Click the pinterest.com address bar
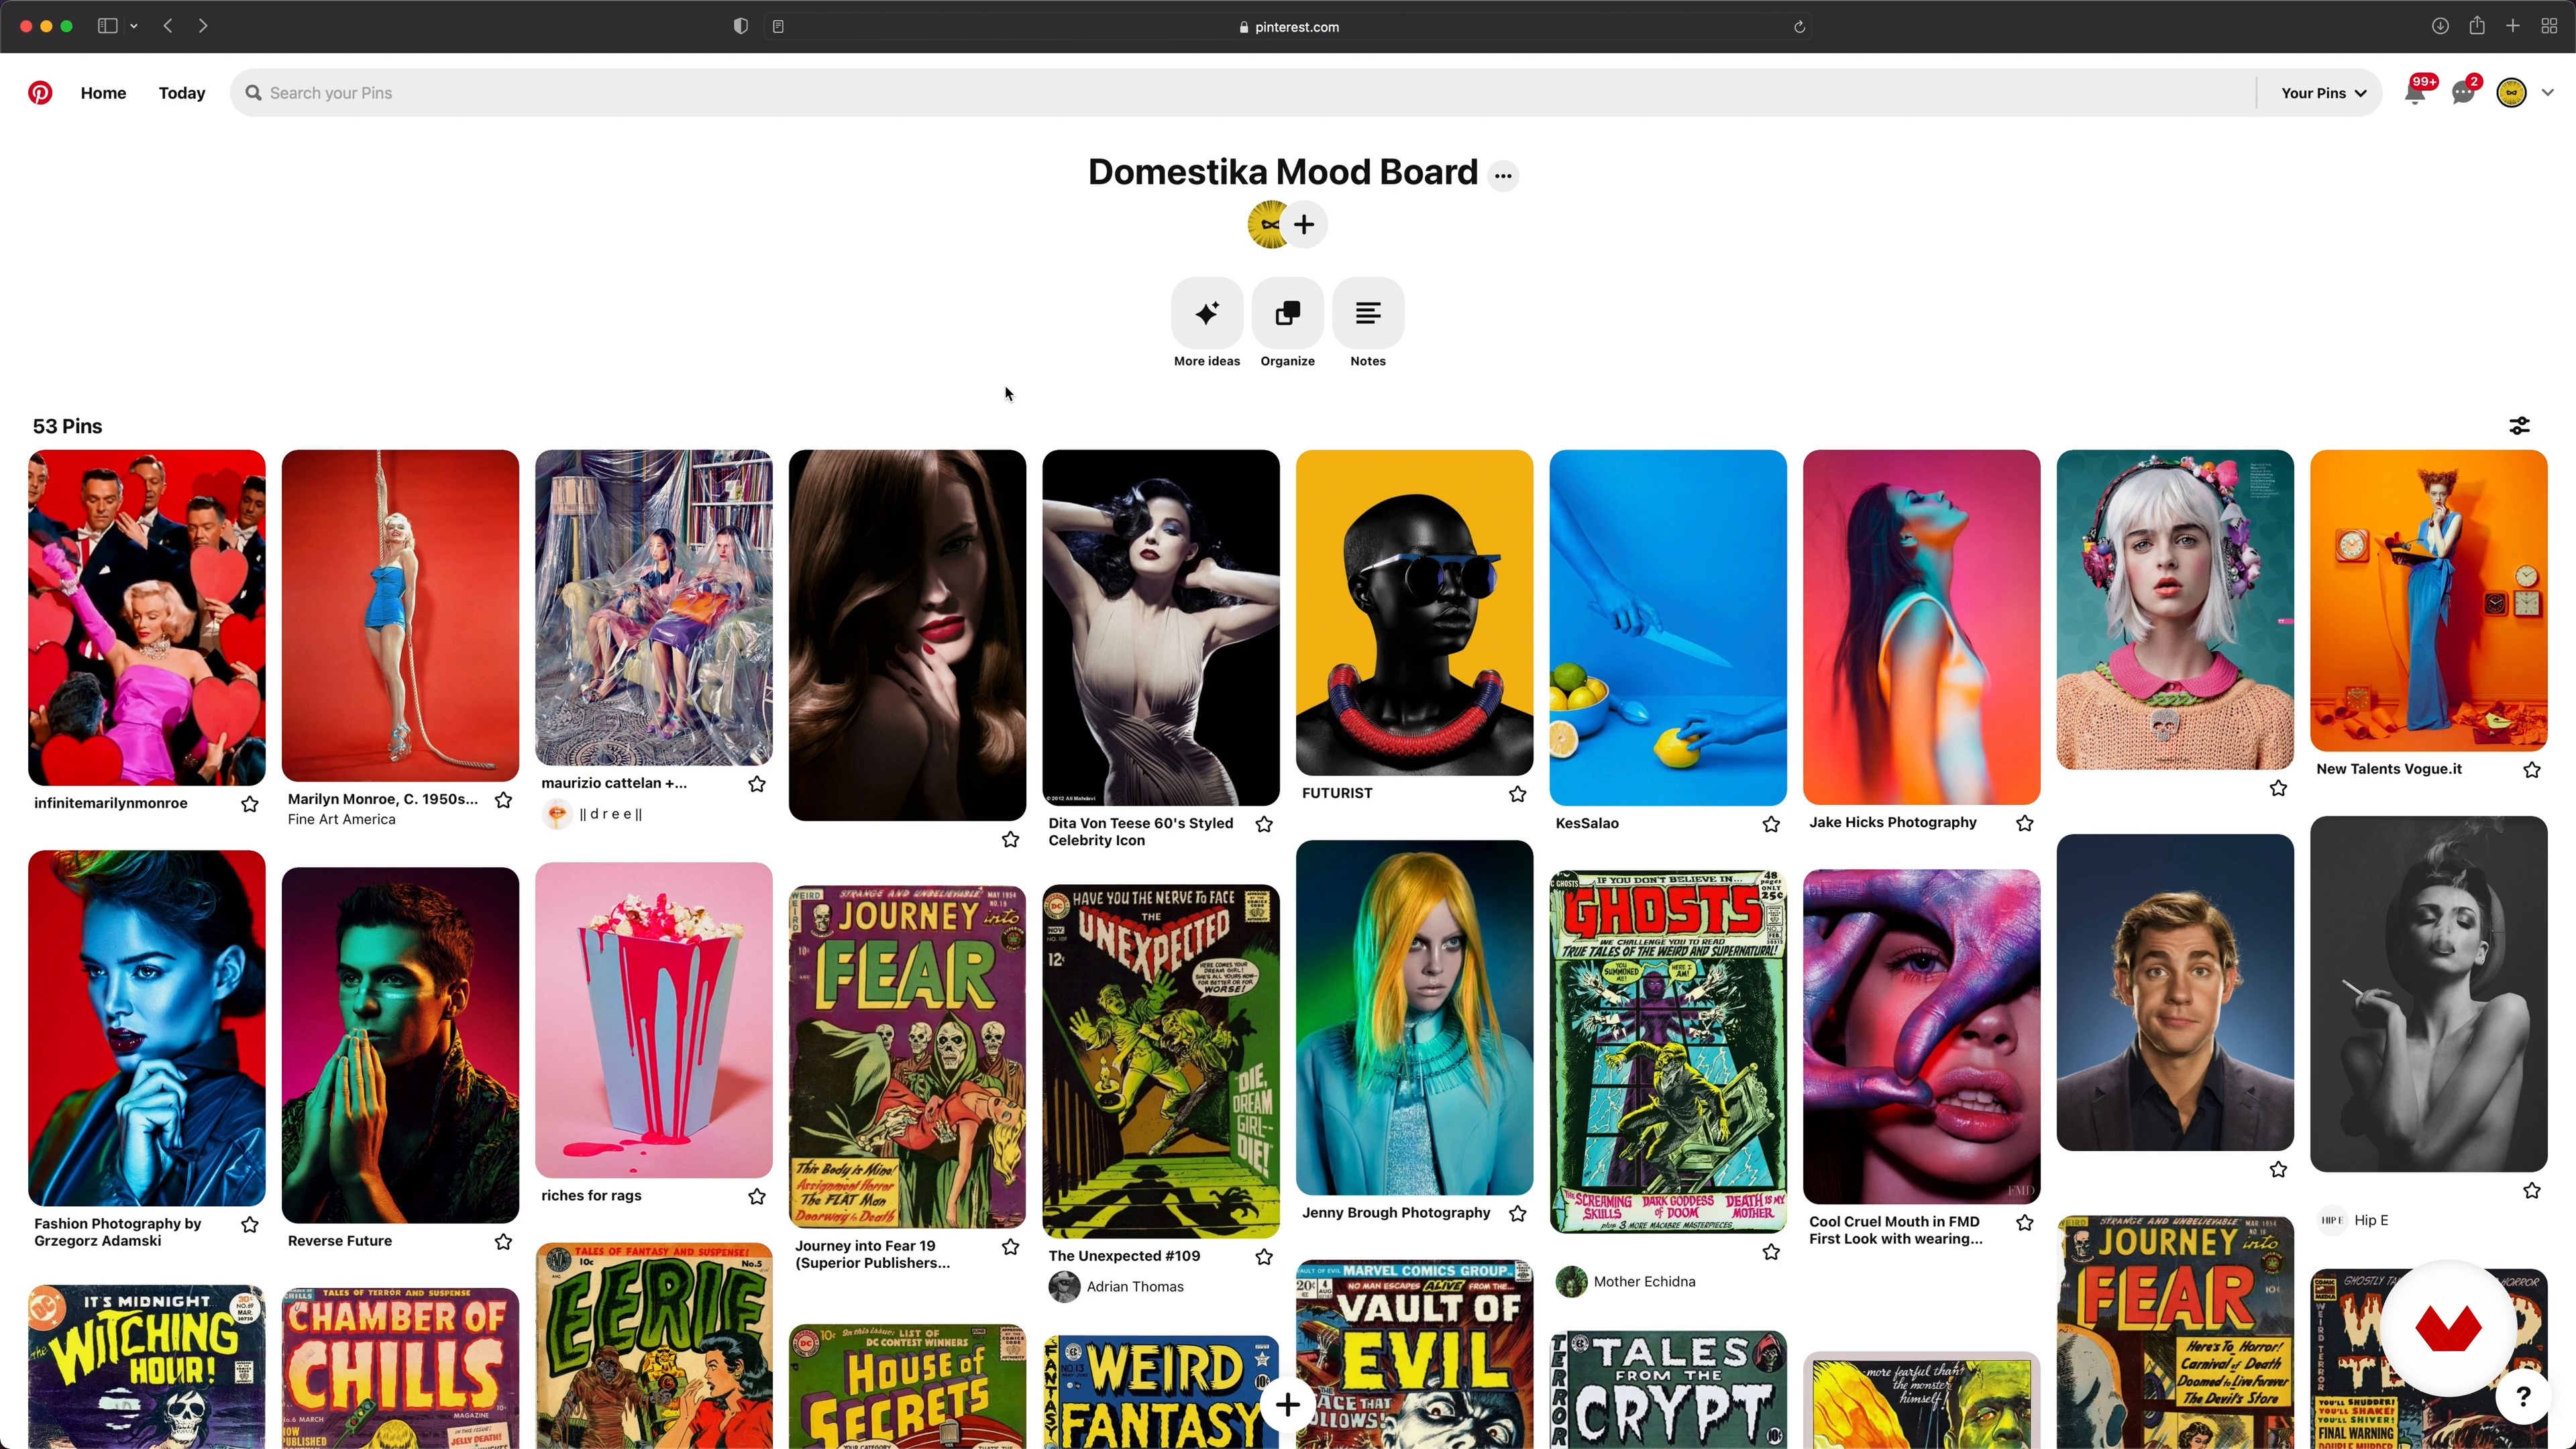This screenshot has height=1449, width=2576. pos(1288,27)
